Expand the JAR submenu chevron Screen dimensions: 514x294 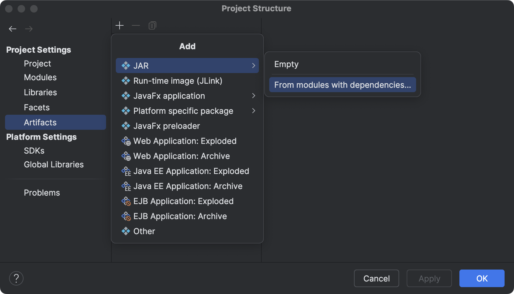pyautogui.click(x=254, y=66)
